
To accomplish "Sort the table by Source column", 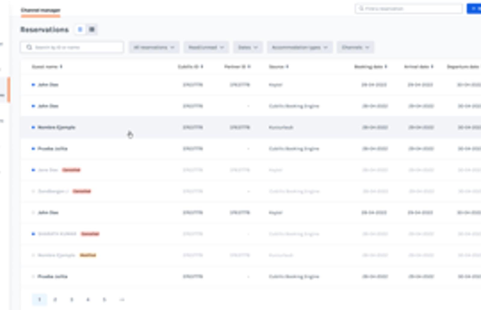I will click(278, 67).
